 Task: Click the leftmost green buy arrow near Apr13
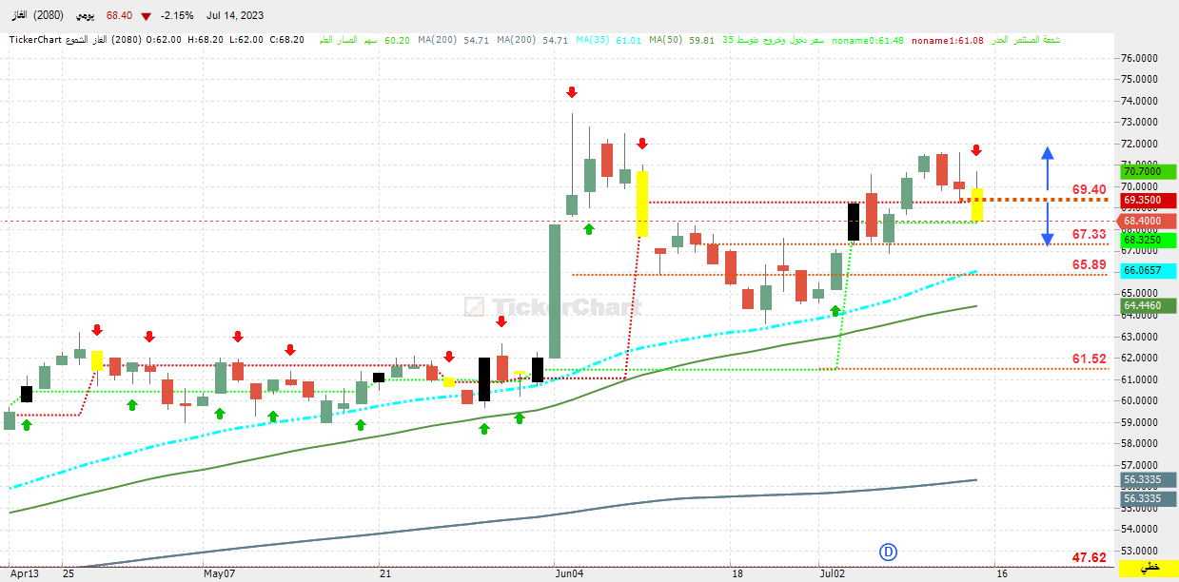tap(27, 424)
